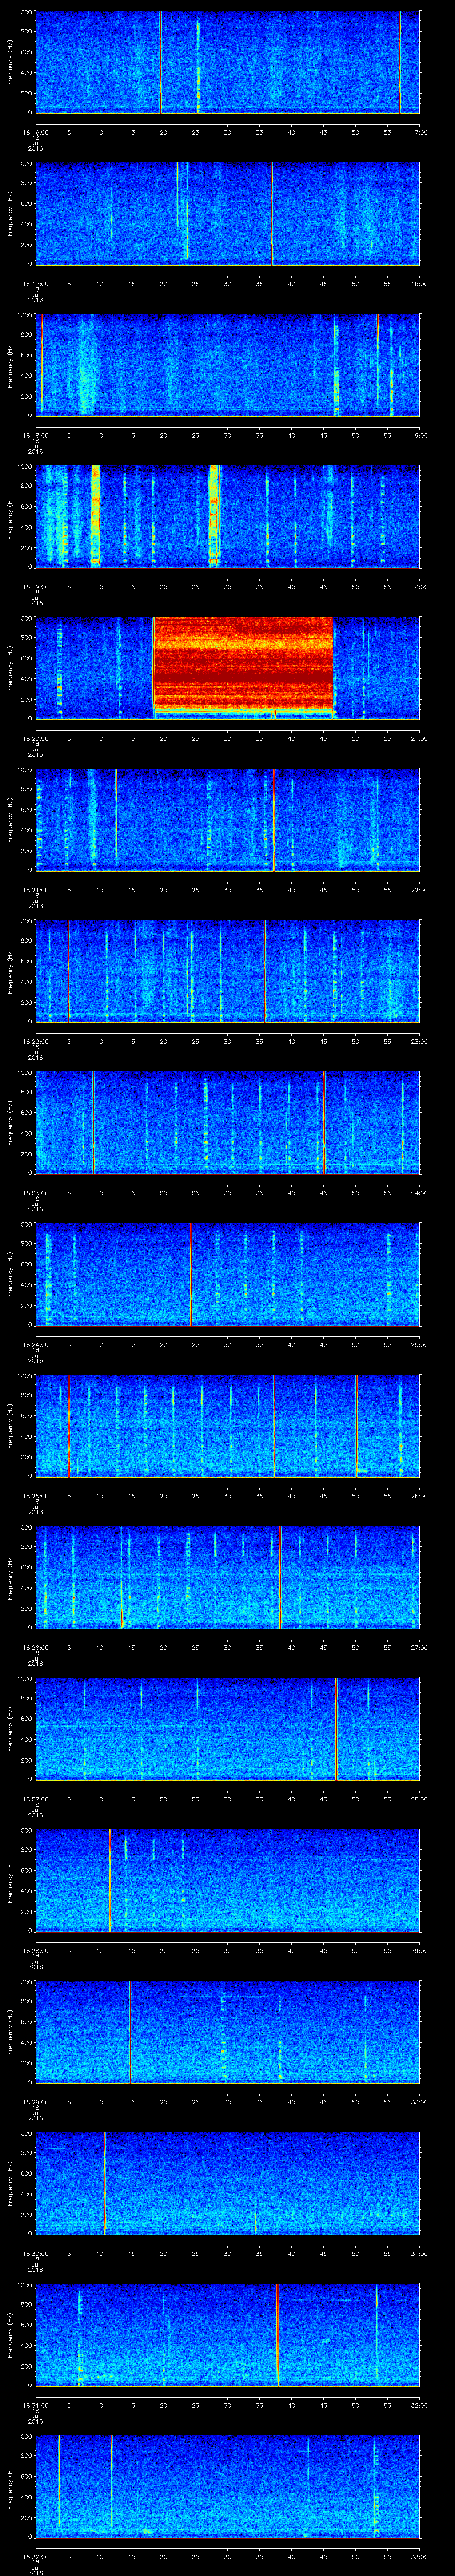Select the yellow burst near 9 s in the 18:19 panel
The image size is (455, 2576).
[x=96, y=515]
